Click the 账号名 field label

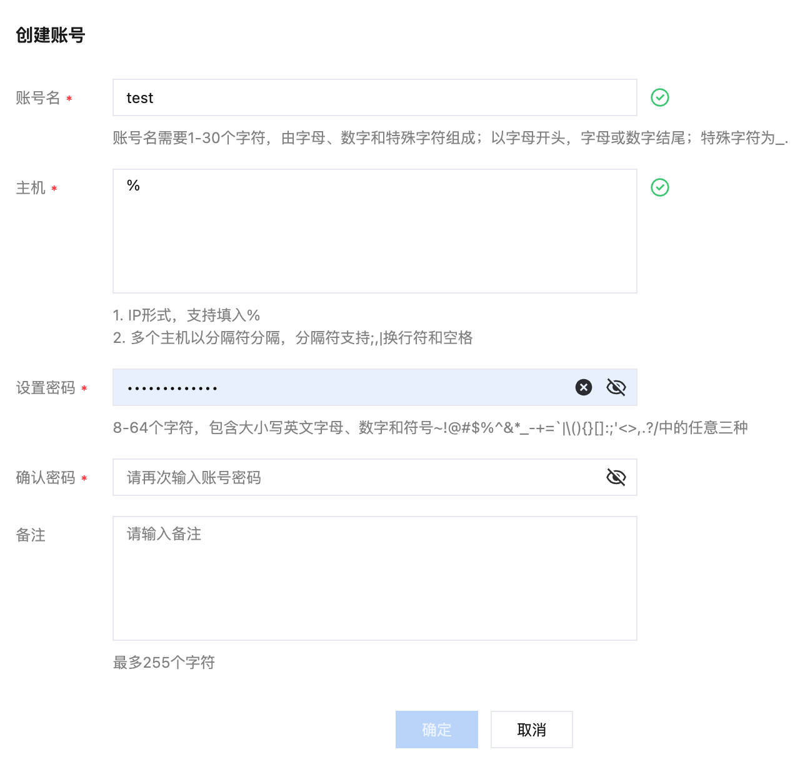[x=37, y=98]
